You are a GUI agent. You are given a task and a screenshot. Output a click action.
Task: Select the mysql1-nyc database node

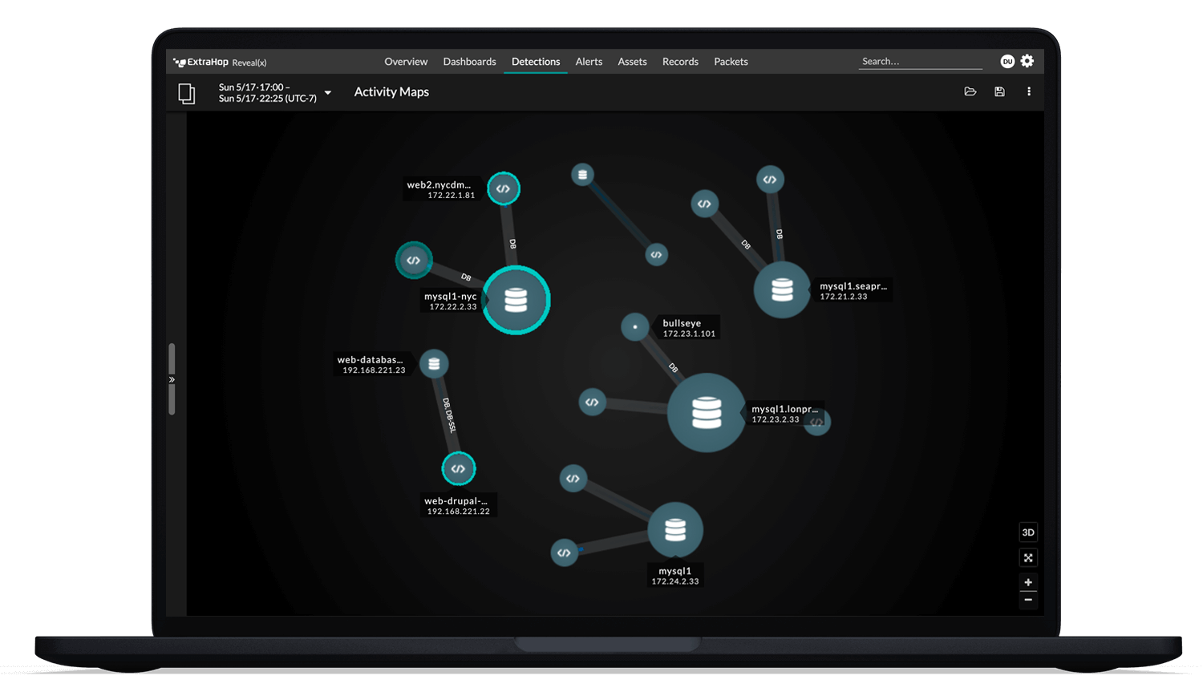516,300
